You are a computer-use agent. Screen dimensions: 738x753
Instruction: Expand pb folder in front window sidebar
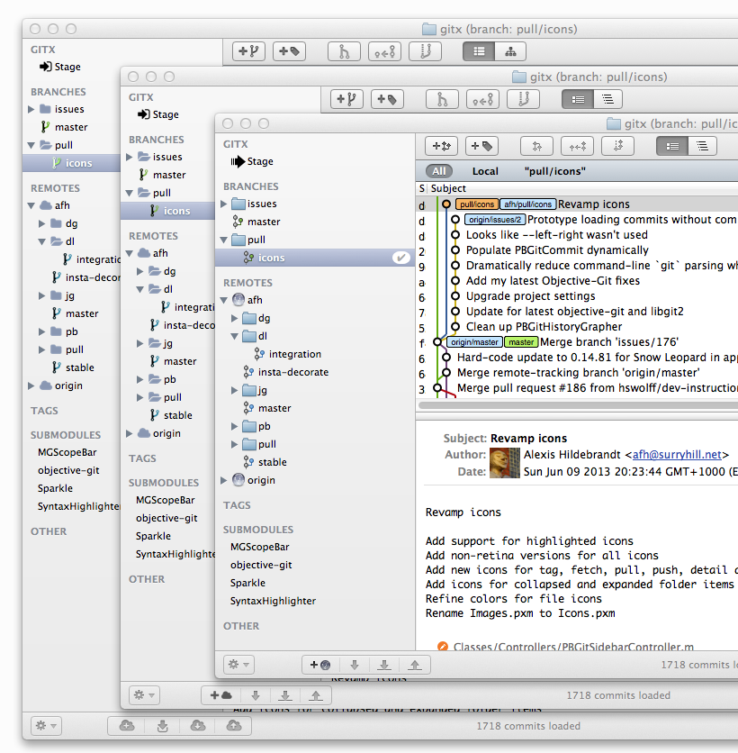click(234, 426)
